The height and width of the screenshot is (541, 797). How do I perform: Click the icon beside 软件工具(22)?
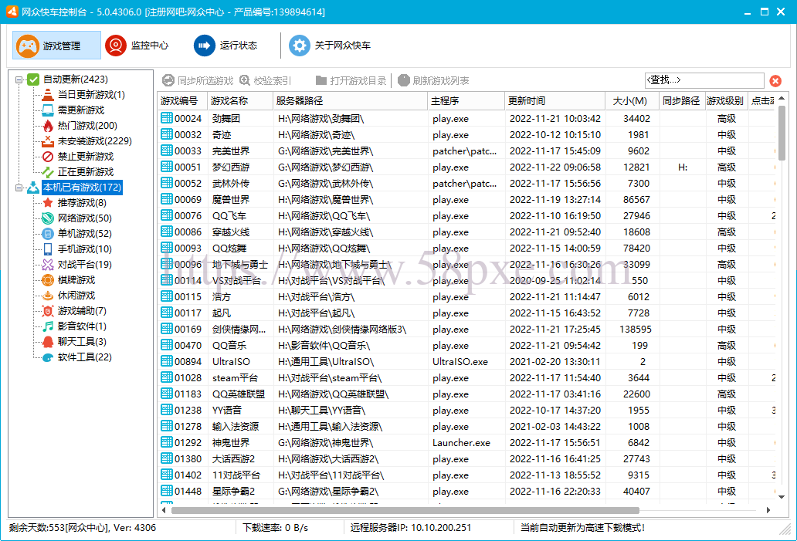pyautogui.click(x=48, y=357)
